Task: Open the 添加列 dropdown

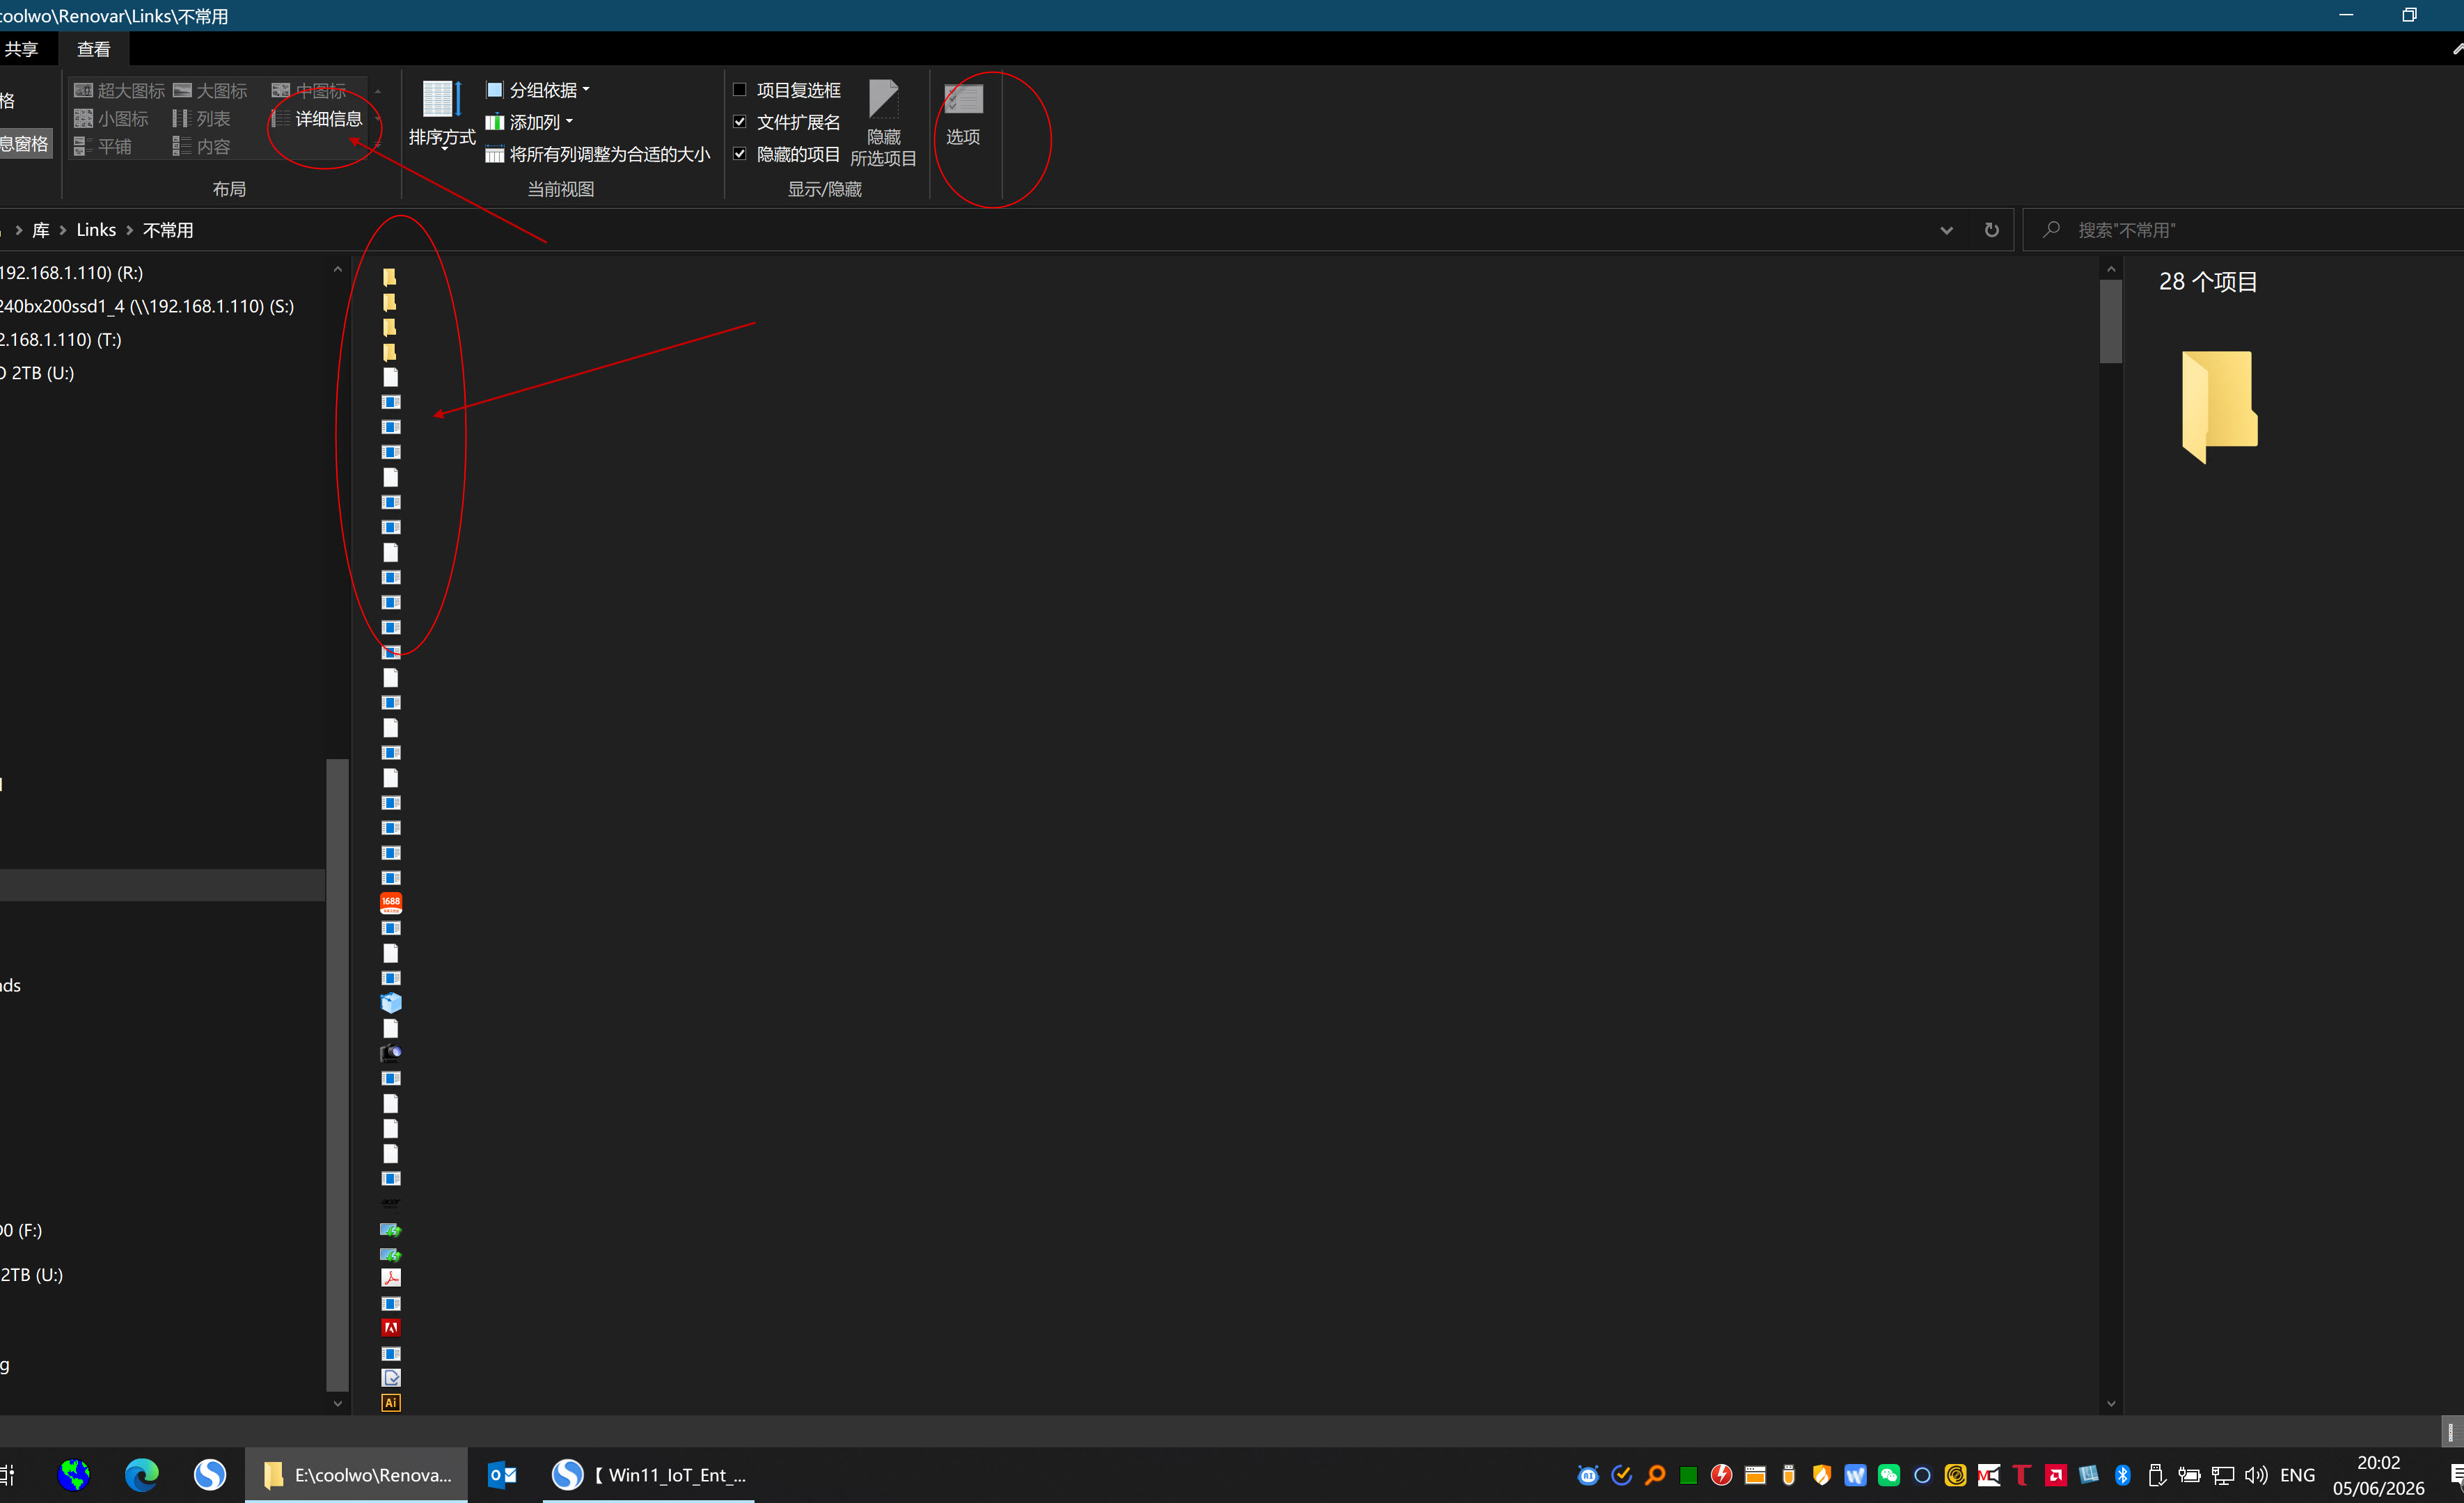Action: (530, 122)
